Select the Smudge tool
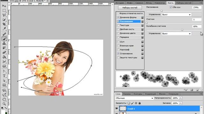The width and height of the screenshot is (204, 114). pyautogui.click(x=4, y=61)
